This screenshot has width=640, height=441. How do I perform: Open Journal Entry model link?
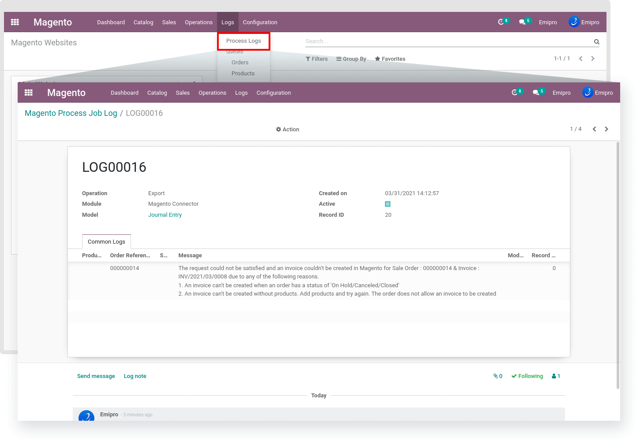click(x=165, y=215)
